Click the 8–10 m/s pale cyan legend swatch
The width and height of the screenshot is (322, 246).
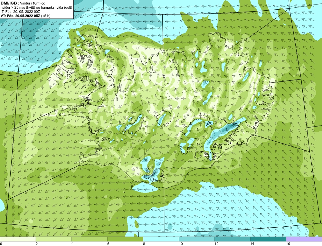tap(161, 239)
